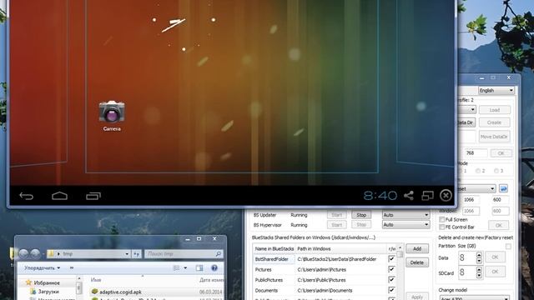
Task: Click the 600 height field
Action: pyautogui.click(x=500, y=200)
